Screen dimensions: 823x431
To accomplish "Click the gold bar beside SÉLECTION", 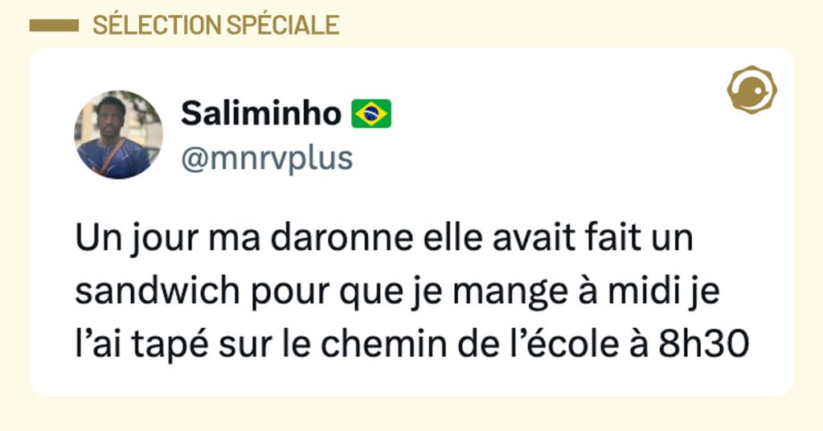I will tap(53, 26).
